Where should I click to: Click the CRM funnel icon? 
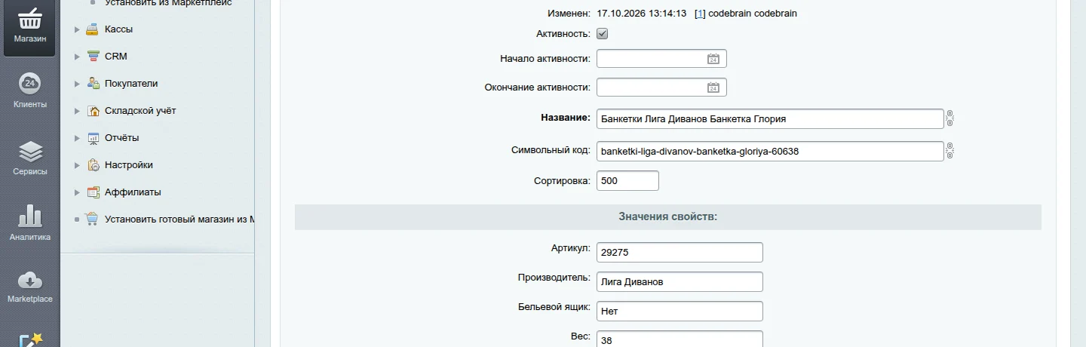[93, 57]
